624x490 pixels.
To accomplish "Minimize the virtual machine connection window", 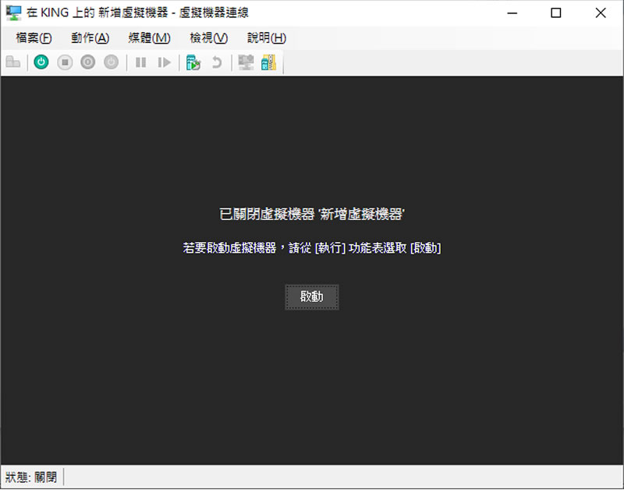I will tap(512, 13).
